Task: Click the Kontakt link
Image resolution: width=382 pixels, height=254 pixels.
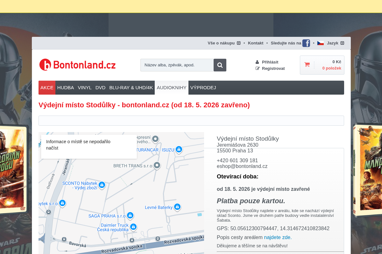Action: click(256, 43)
